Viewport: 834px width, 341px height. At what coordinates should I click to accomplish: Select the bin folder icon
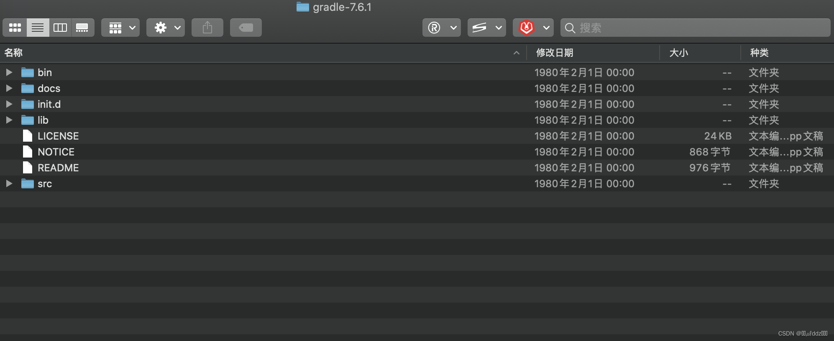pyautogui.click(x=28, y=72)
